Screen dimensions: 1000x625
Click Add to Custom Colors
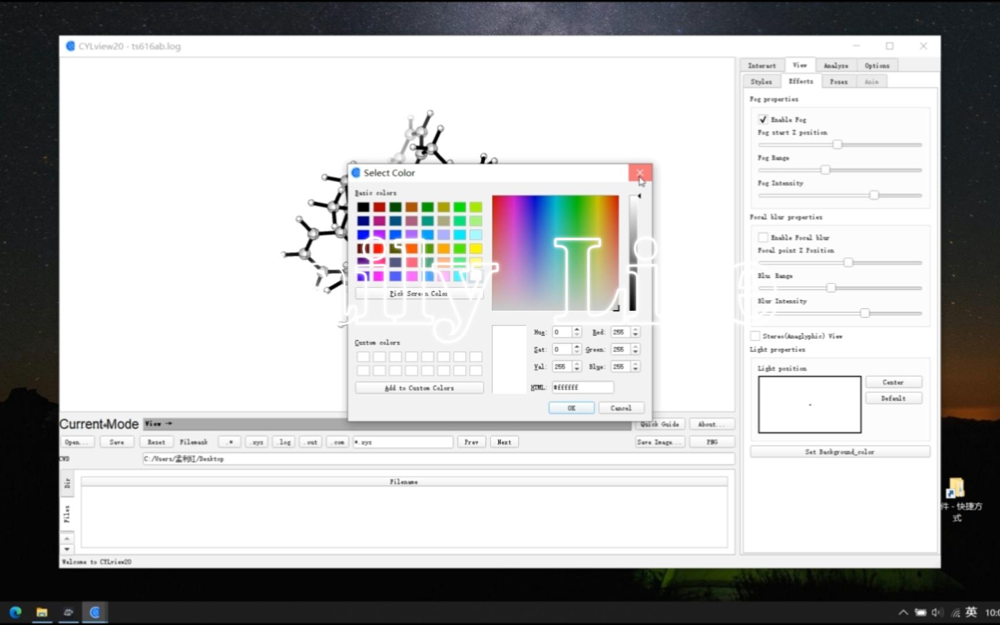pyautogui.click(x=419, y=388)
